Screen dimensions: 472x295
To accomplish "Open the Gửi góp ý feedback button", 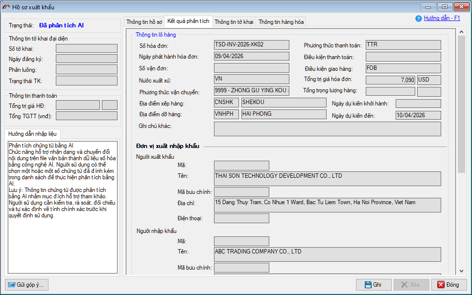I will (26, 285).
